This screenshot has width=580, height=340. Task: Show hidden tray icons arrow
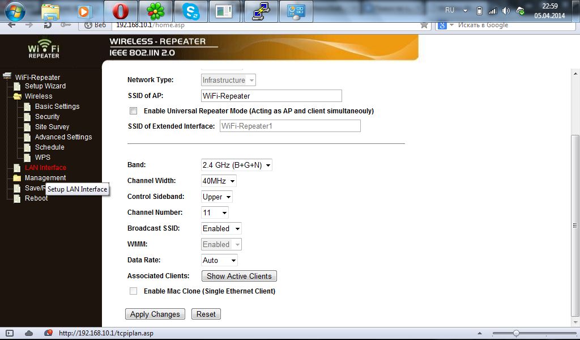click(466, 11)
